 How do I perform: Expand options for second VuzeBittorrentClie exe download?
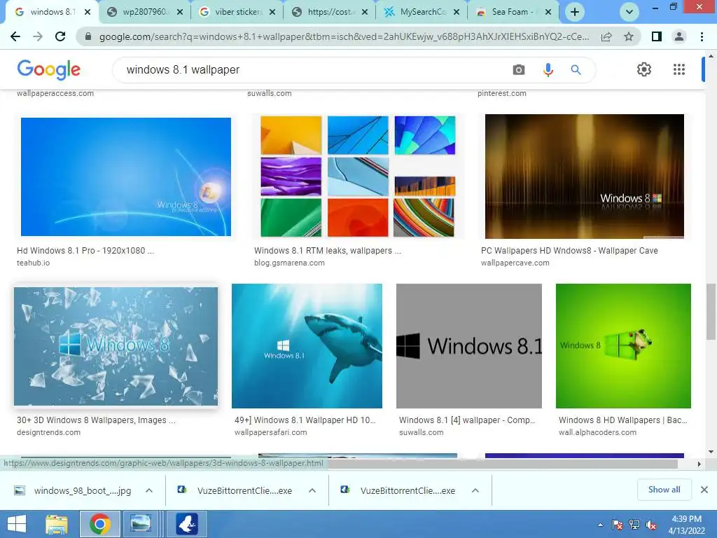[x=475, y=490]
